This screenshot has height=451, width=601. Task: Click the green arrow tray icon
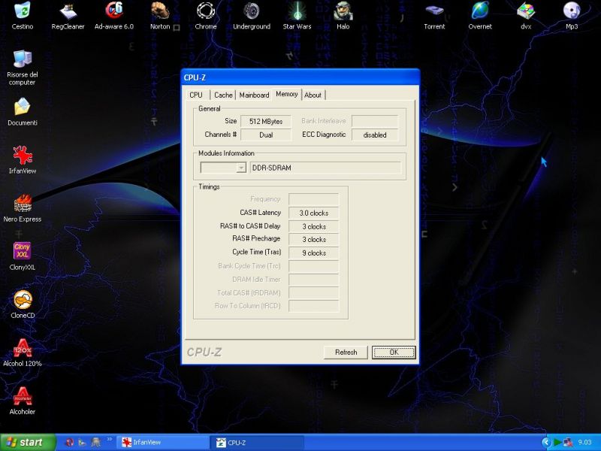point(557,443)
